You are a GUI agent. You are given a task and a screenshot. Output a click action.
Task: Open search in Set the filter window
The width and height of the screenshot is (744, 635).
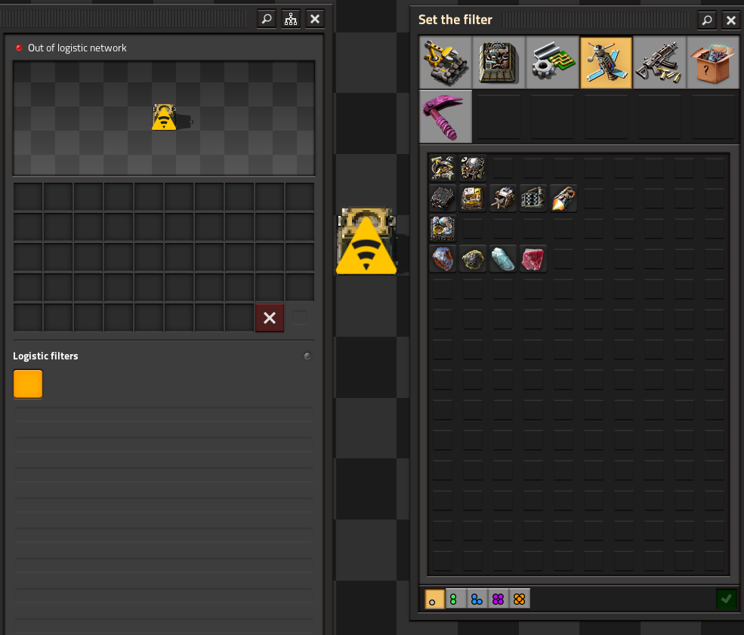707,20
